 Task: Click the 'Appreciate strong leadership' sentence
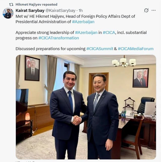(x=81, y=35)
